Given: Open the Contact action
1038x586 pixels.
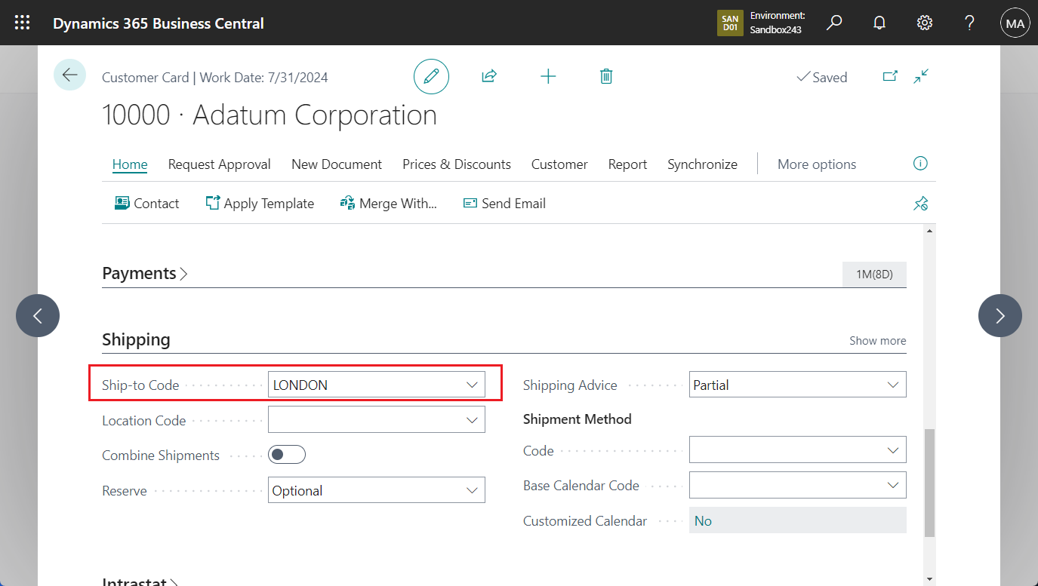Looking at the screenshot, I should [x=147, y=203].
